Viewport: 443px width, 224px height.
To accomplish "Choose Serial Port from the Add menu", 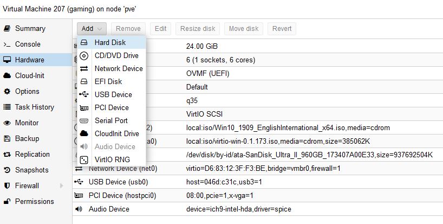I will [111, 120].
